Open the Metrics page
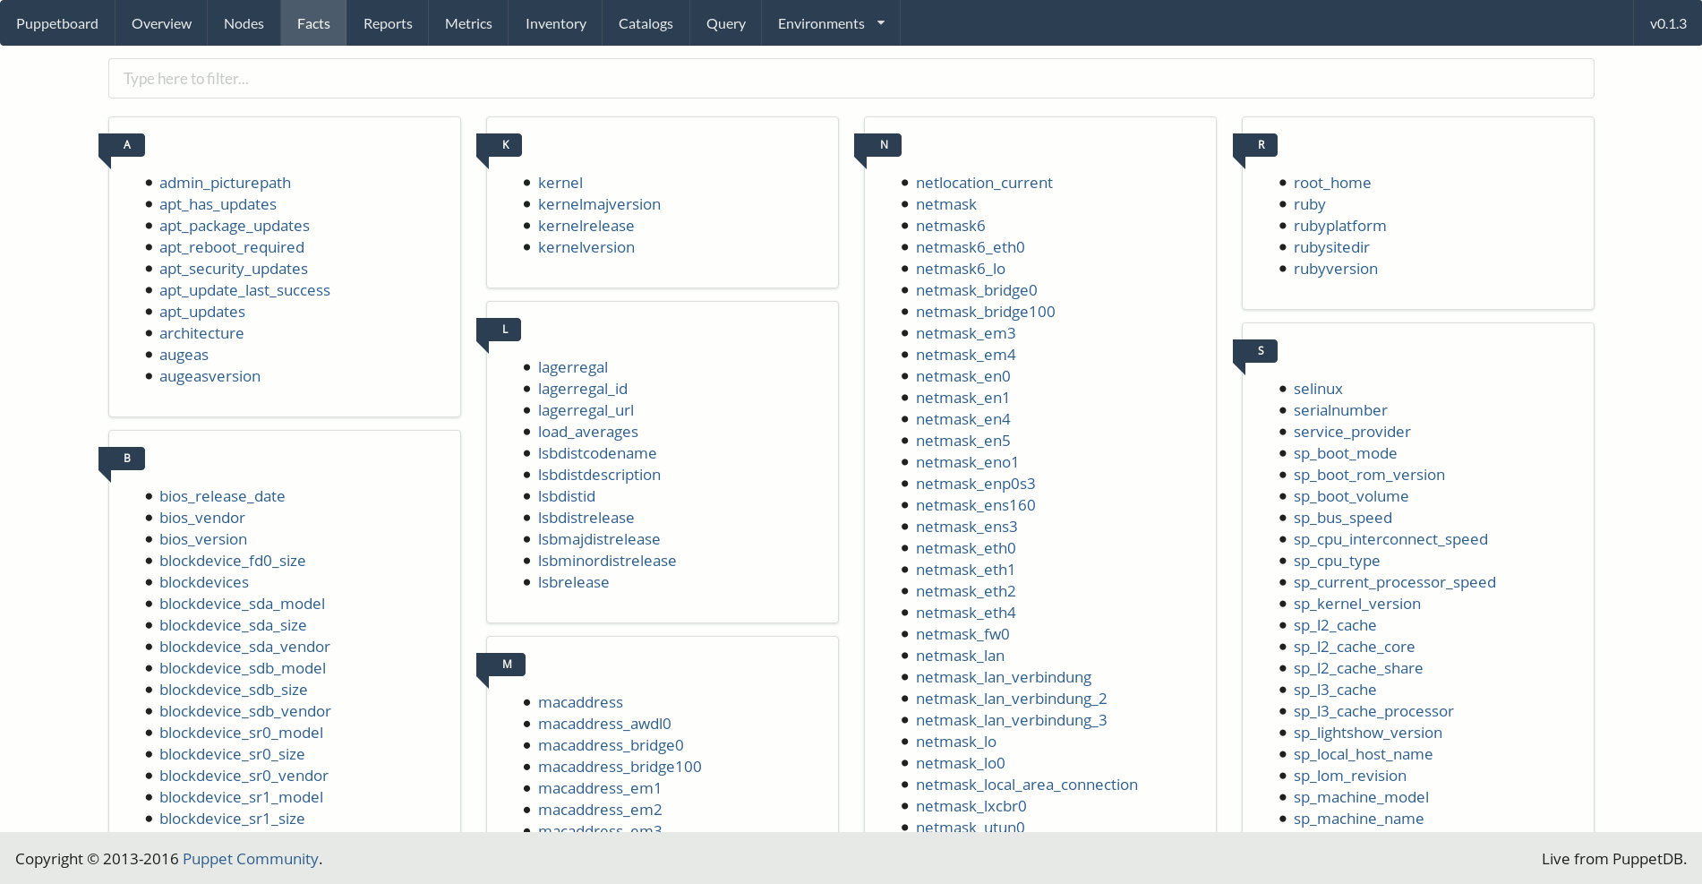 click(468, 23)
